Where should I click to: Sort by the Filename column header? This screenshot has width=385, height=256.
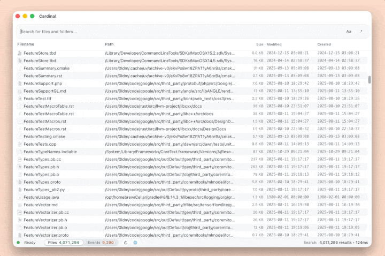[26, 44]
